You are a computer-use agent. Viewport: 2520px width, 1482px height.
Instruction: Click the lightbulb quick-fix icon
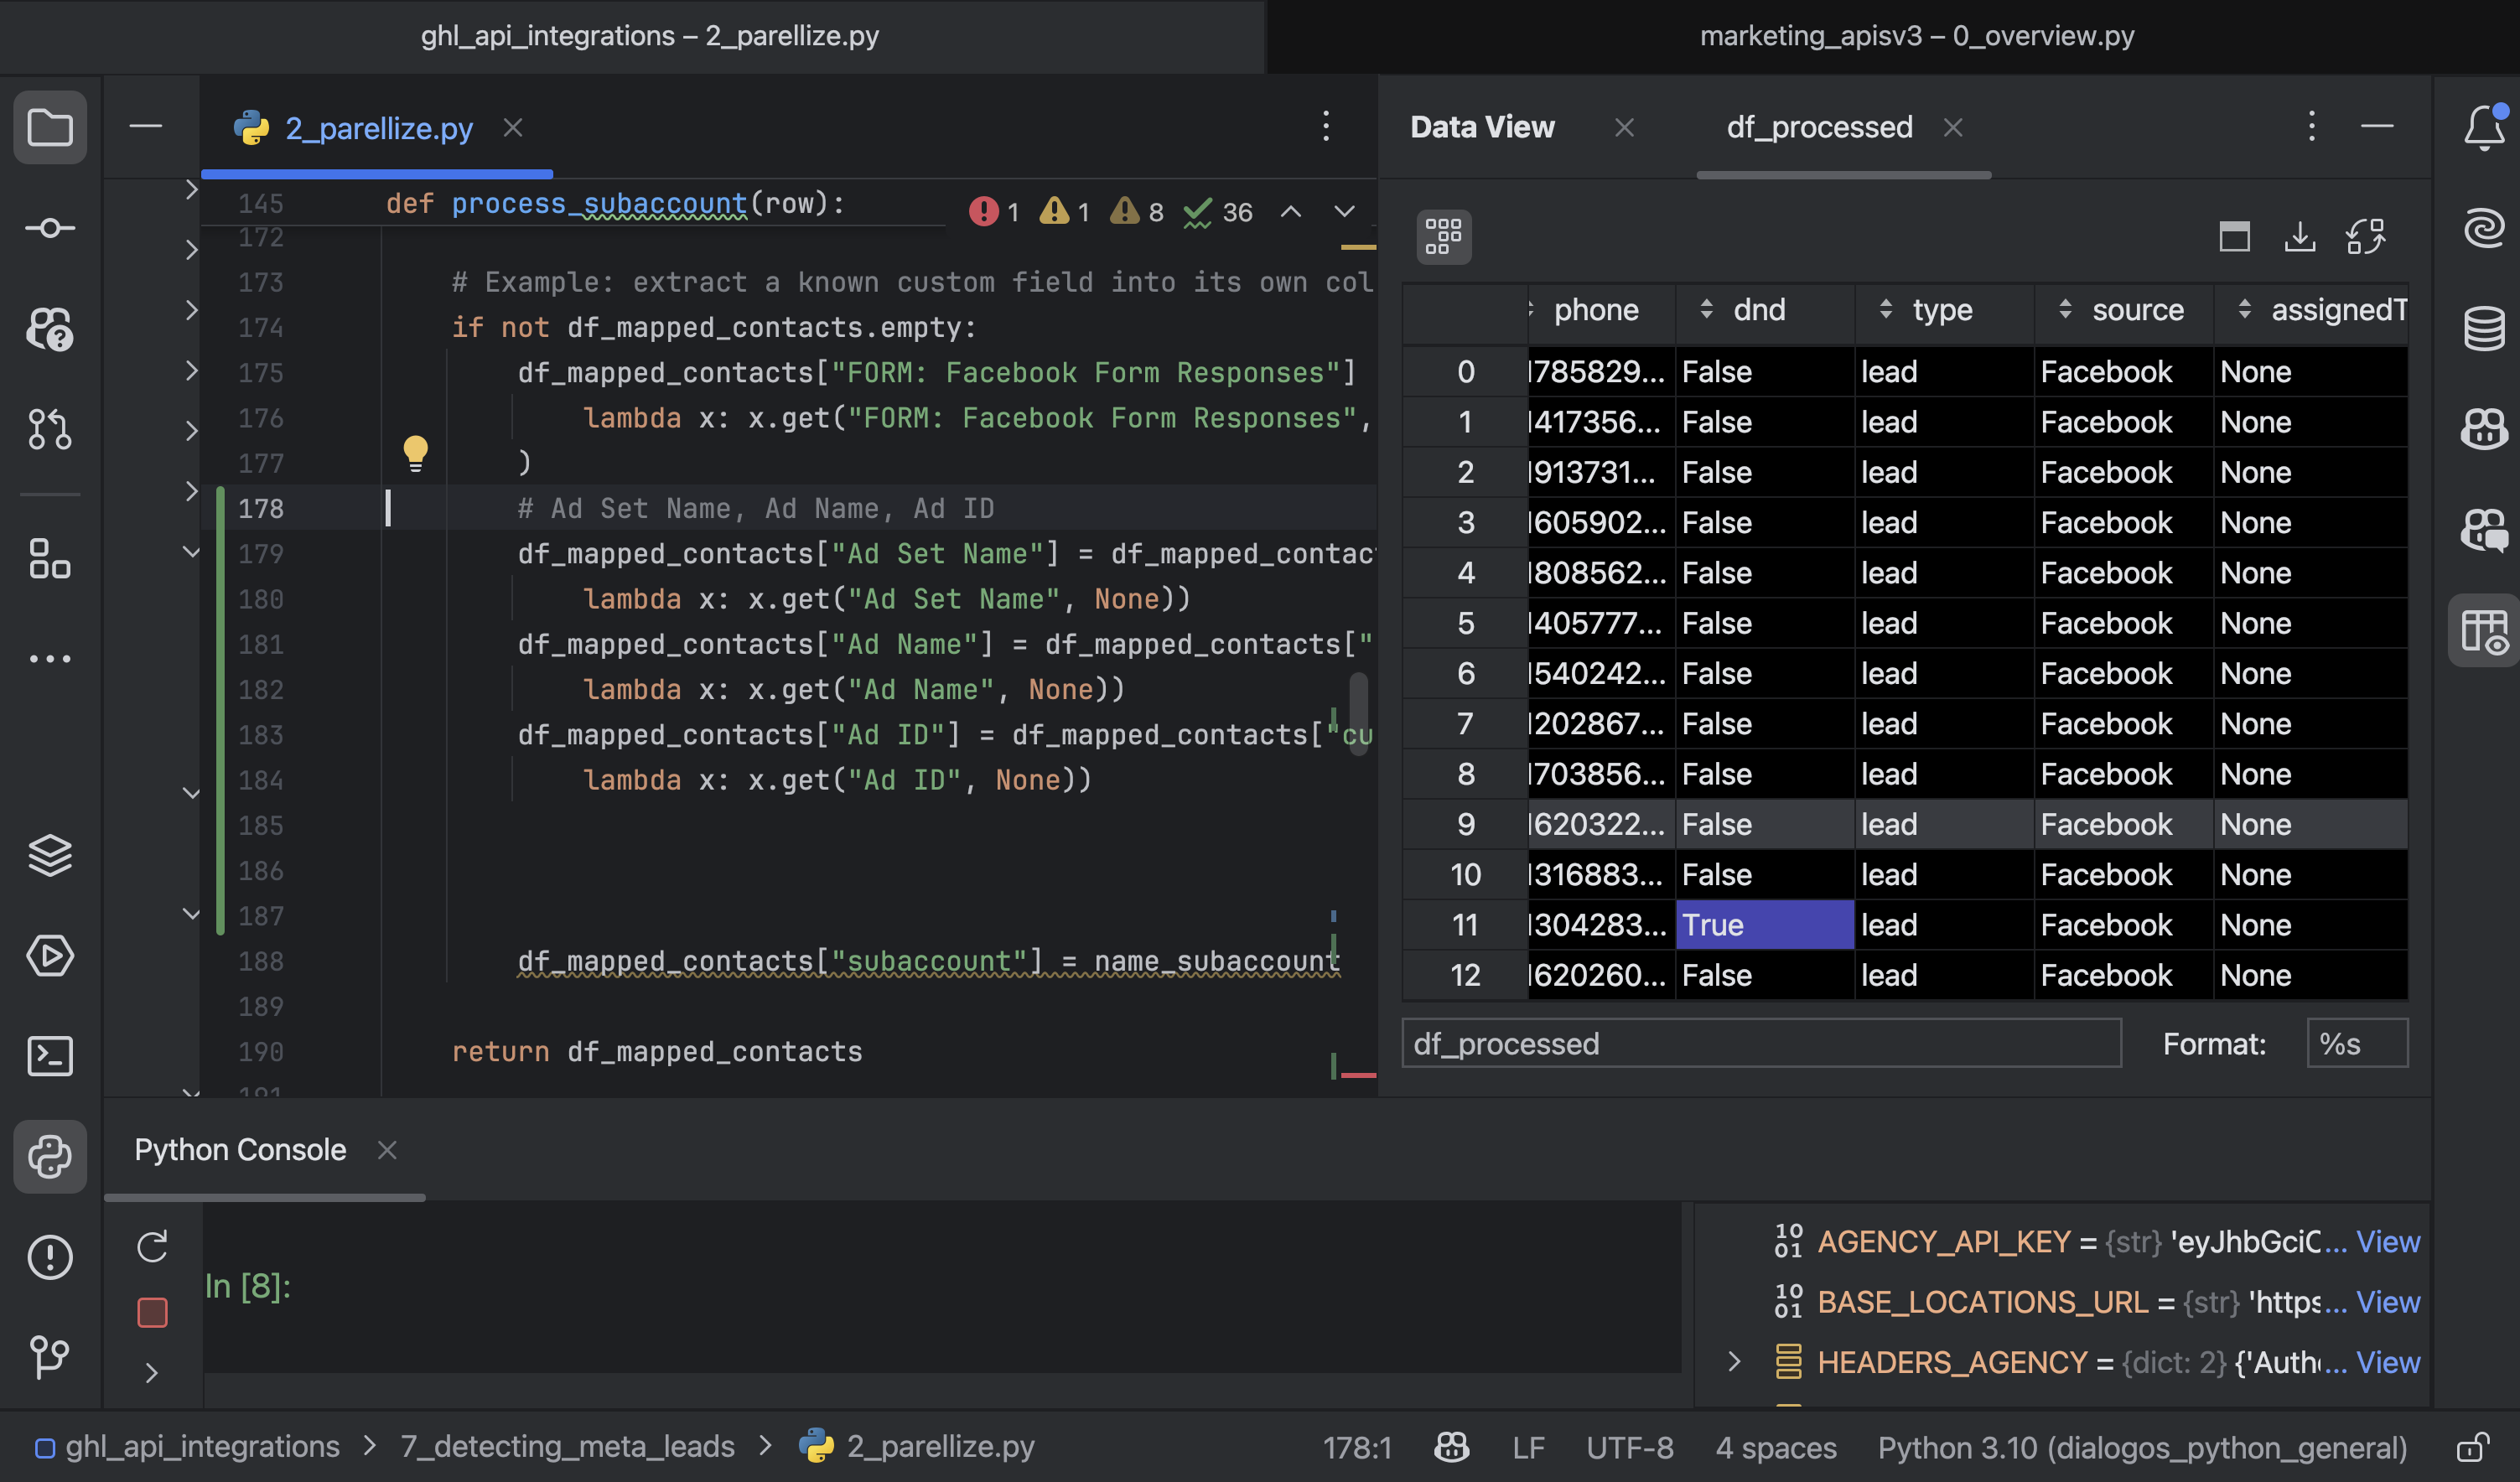tap(415, 453)
